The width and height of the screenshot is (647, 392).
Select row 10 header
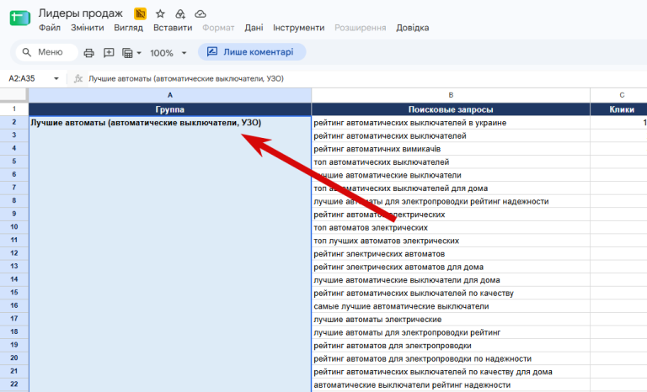pyautogui.click(x=14, y=227)
